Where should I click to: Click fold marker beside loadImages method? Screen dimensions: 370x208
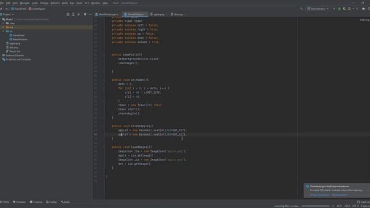point(104,147)
